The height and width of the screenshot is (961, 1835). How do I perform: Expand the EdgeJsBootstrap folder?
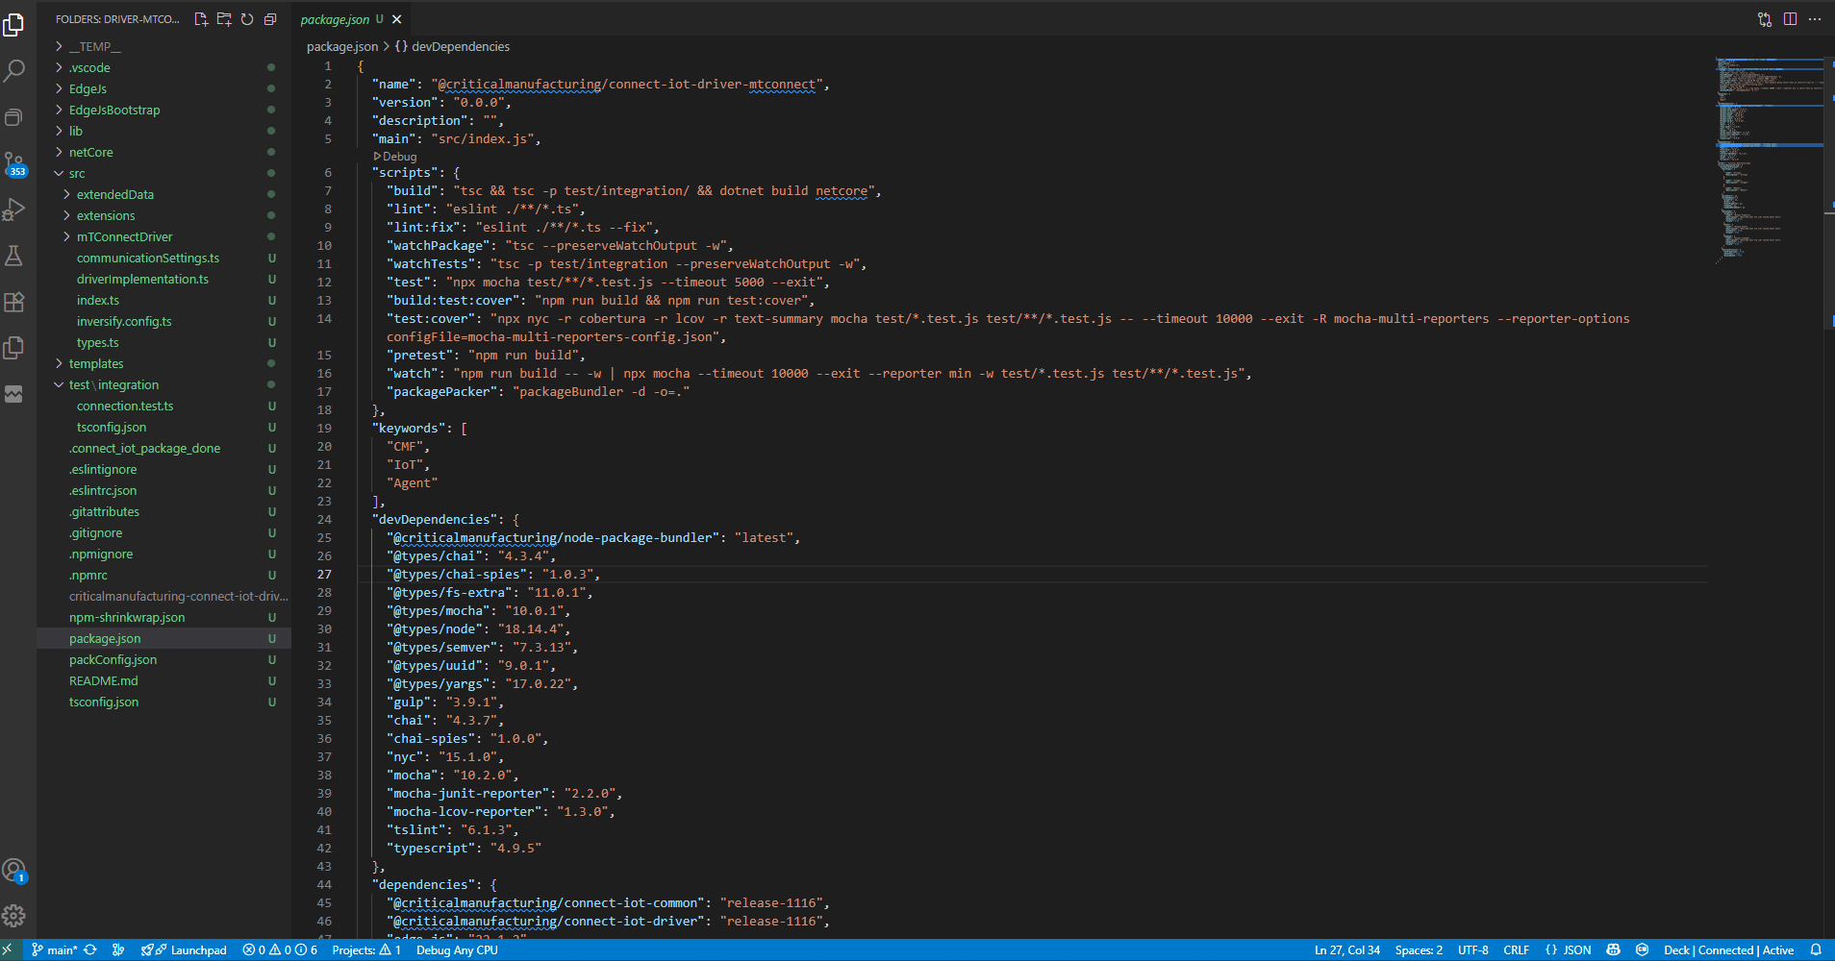click(163, 110)
